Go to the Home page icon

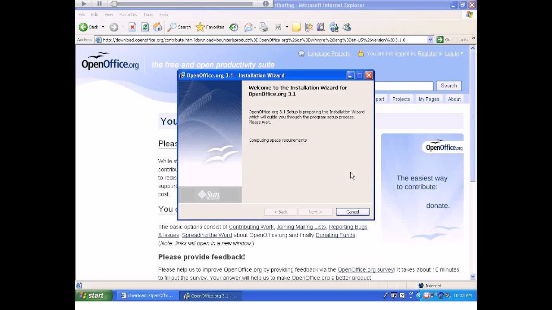click(x=157, y=27)
